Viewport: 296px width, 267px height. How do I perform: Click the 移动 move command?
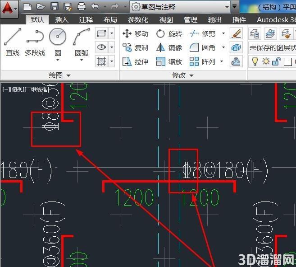[135, 34]
